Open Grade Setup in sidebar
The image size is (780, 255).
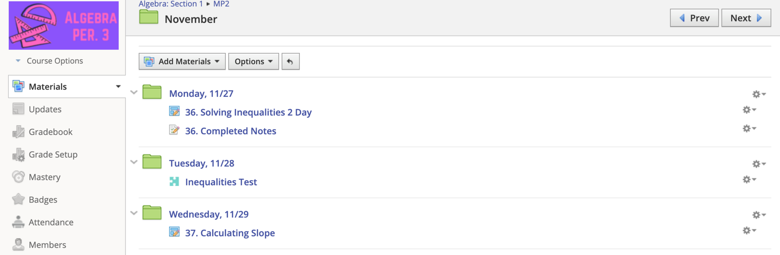[53, 155]
